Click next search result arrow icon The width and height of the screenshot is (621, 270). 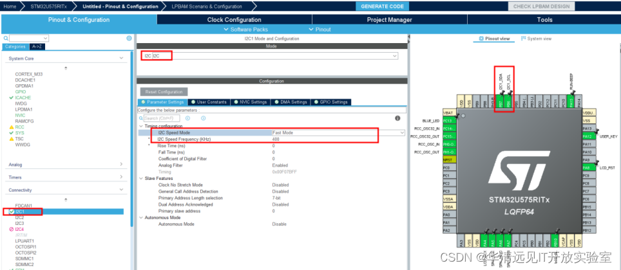tap(203, 118)
